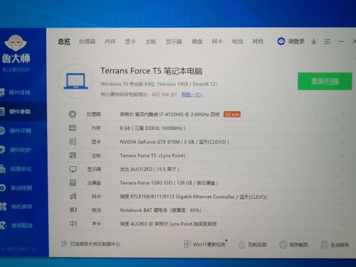
Task: Select the 总览 overview tab
Action: 64,42
